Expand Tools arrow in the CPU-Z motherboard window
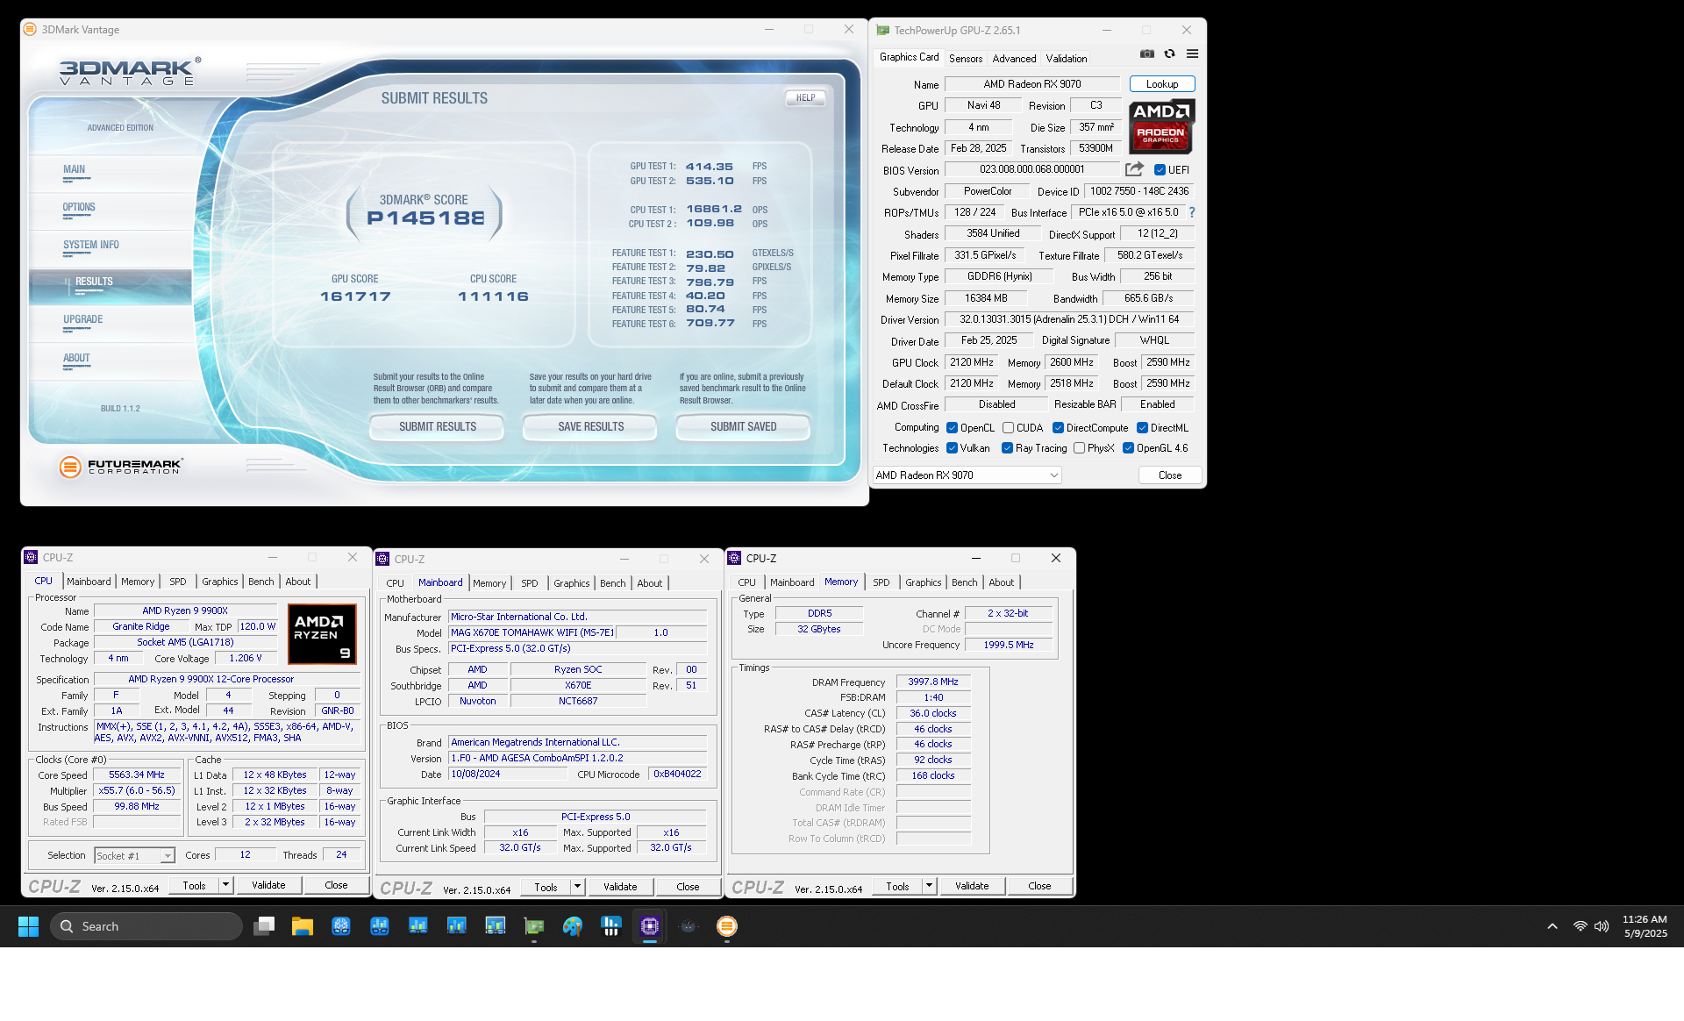Screen dimensions: 1684x1021 click(577, 887)
